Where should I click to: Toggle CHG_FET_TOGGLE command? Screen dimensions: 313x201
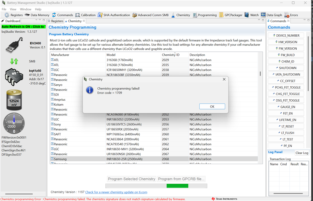286,94
